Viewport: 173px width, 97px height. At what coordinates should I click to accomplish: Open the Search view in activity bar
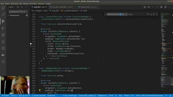pyautogui.click(x=3, y=14)
